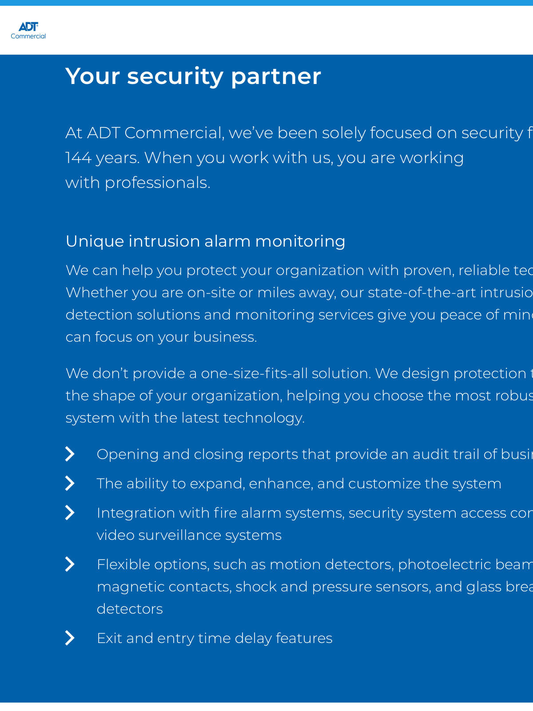Image resolution: width=533 pixels, height=711 pixels.
Task: Click the 144 years text
Action: [x=102, y=158]
